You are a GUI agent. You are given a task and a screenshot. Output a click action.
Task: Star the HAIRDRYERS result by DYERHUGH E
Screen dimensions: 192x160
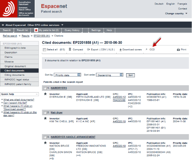pyautogui.click(x=45, y=94)
